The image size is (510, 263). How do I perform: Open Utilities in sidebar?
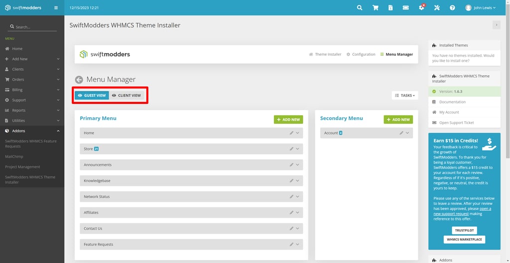tap(32, 120)
